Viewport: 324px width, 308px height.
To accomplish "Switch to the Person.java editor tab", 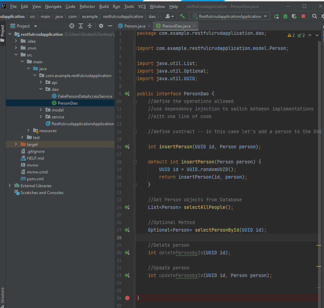I will [135, 26].
